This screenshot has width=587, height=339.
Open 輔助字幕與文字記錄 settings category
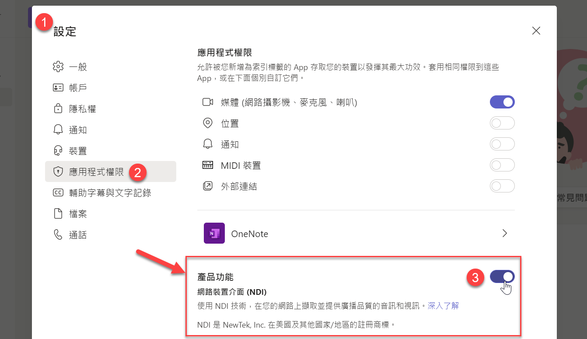(111, 193)
